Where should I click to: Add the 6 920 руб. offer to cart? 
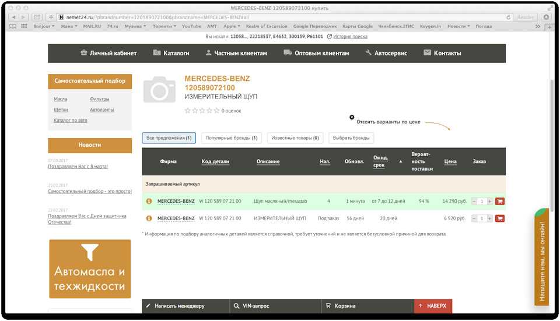499,218
